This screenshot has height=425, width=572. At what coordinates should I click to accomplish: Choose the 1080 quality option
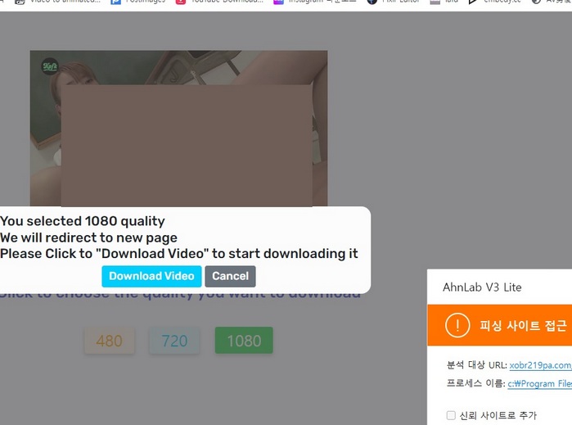pyautogui.click(x=244, y=341)
